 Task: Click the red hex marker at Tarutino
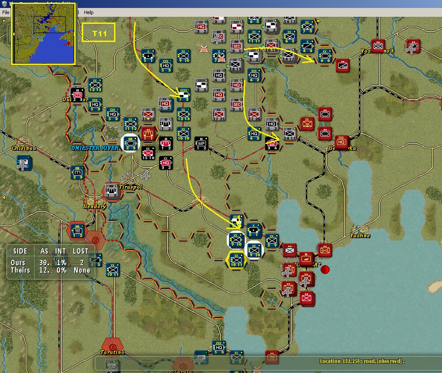point(112,347)
